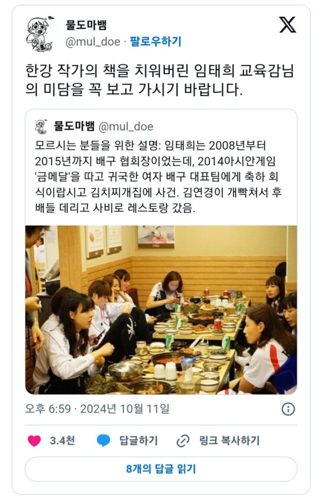Open the X logo icon

[288, 25]
